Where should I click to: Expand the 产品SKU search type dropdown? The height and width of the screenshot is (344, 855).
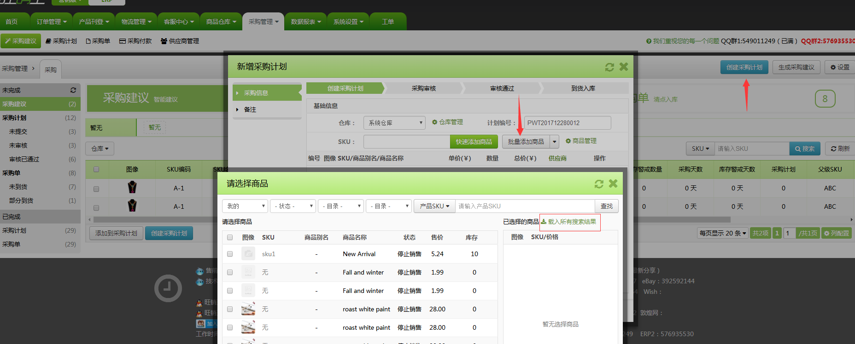tap(434, 206)
